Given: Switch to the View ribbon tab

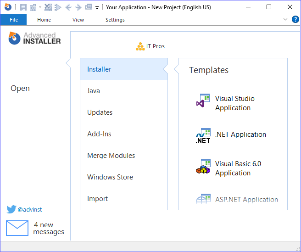Looking at the screenshot, I should coord(78,20).
